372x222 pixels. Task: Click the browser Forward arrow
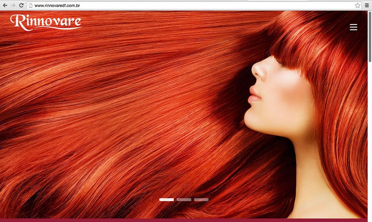pyautogui.click(x=13, y=5)
